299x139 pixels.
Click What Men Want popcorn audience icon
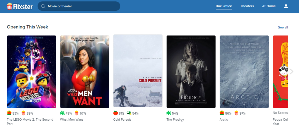(x=77, y=113)
